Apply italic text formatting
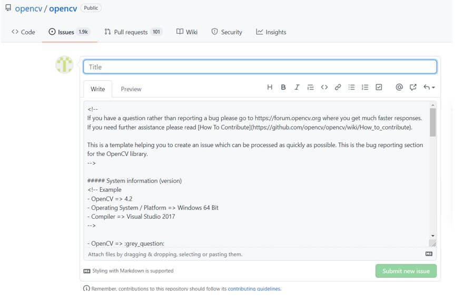The height and width of the screenshot is (302, 463). [x=297, y=87]
